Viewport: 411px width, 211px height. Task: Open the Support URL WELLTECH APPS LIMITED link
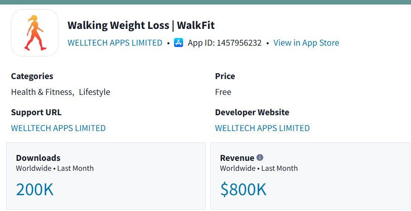58,128
